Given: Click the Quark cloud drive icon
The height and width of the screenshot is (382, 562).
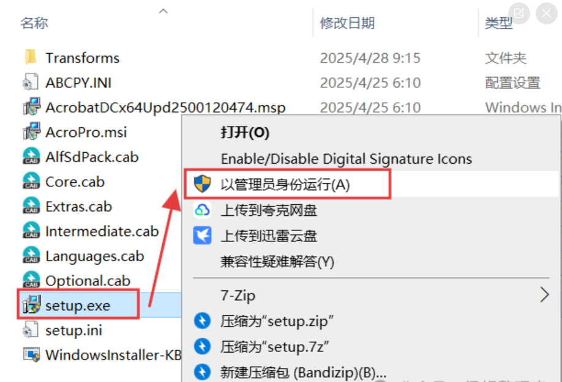Looking at the screenshot, I should tap(202, 210).
